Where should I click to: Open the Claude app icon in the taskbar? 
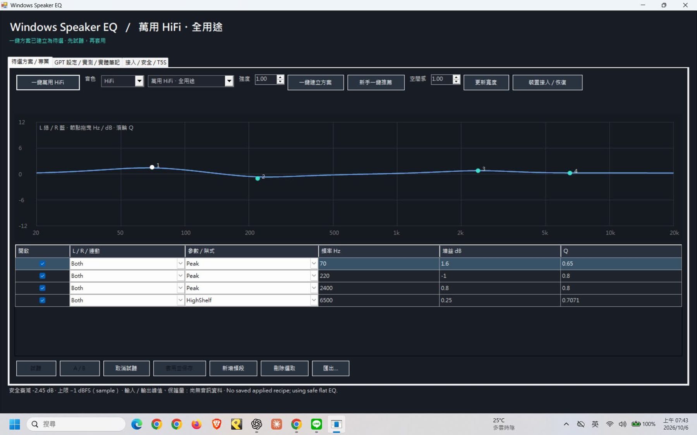[276, 424]
